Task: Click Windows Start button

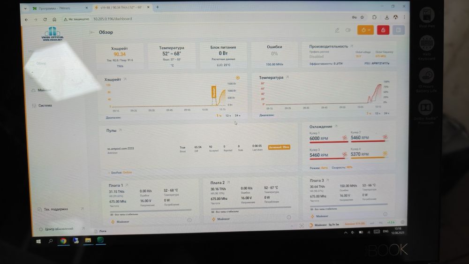Action: tap(38, 241)
